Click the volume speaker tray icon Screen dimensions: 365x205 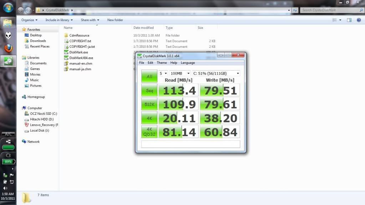coord(5,188)
